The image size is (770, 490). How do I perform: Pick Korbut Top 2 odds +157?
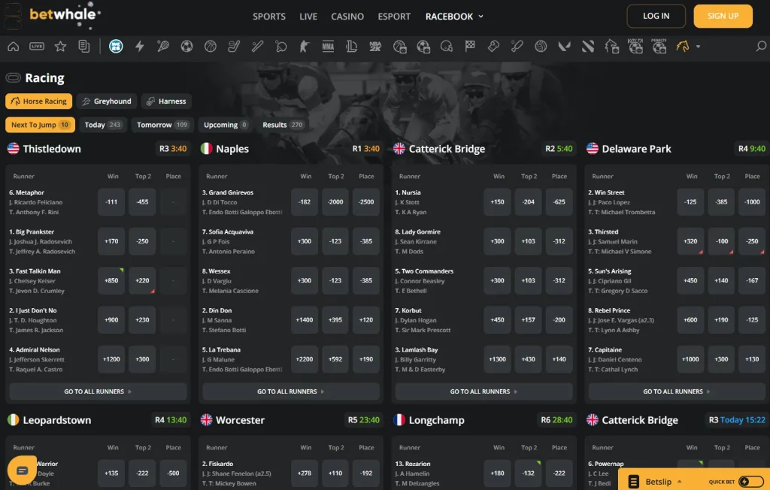(x=529, y=319)
